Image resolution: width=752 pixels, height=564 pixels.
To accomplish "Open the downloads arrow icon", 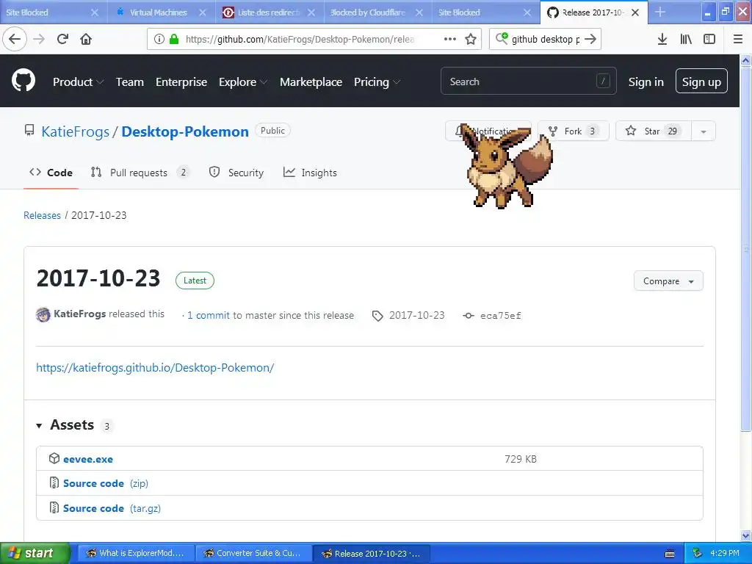I will [x=662, y=39].
